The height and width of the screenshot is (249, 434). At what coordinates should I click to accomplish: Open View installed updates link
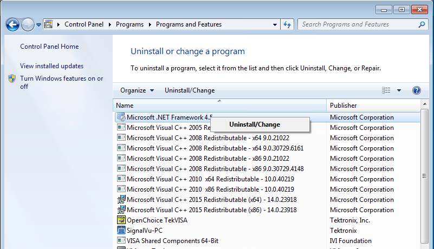pos(51,66)
